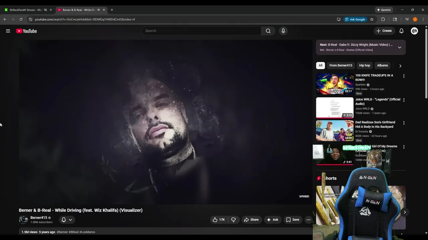Open notification preference dropdown arrow
This screenshot has width=428, height=240.
point(70,220)
